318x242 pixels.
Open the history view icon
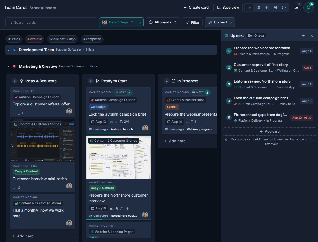coord(284,8)
